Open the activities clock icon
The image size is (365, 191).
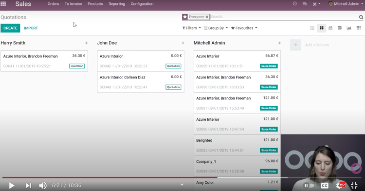click(295, 4)
